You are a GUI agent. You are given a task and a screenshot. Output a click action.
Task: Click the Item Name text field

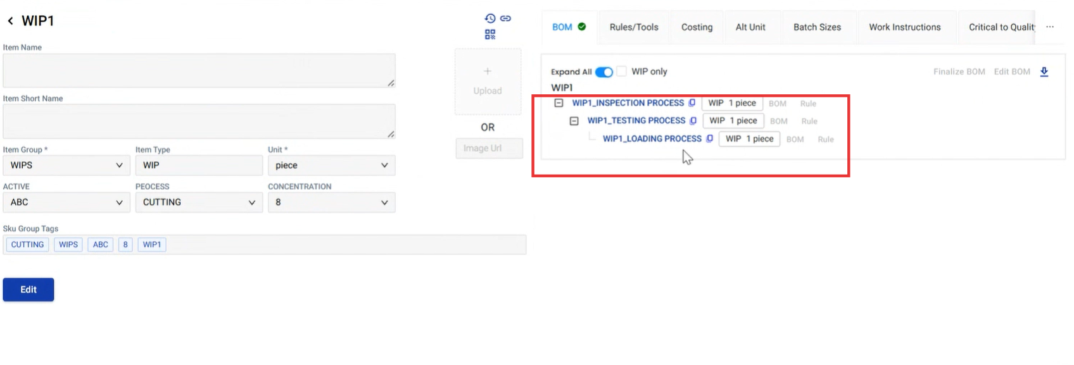[x=199, y=70]
